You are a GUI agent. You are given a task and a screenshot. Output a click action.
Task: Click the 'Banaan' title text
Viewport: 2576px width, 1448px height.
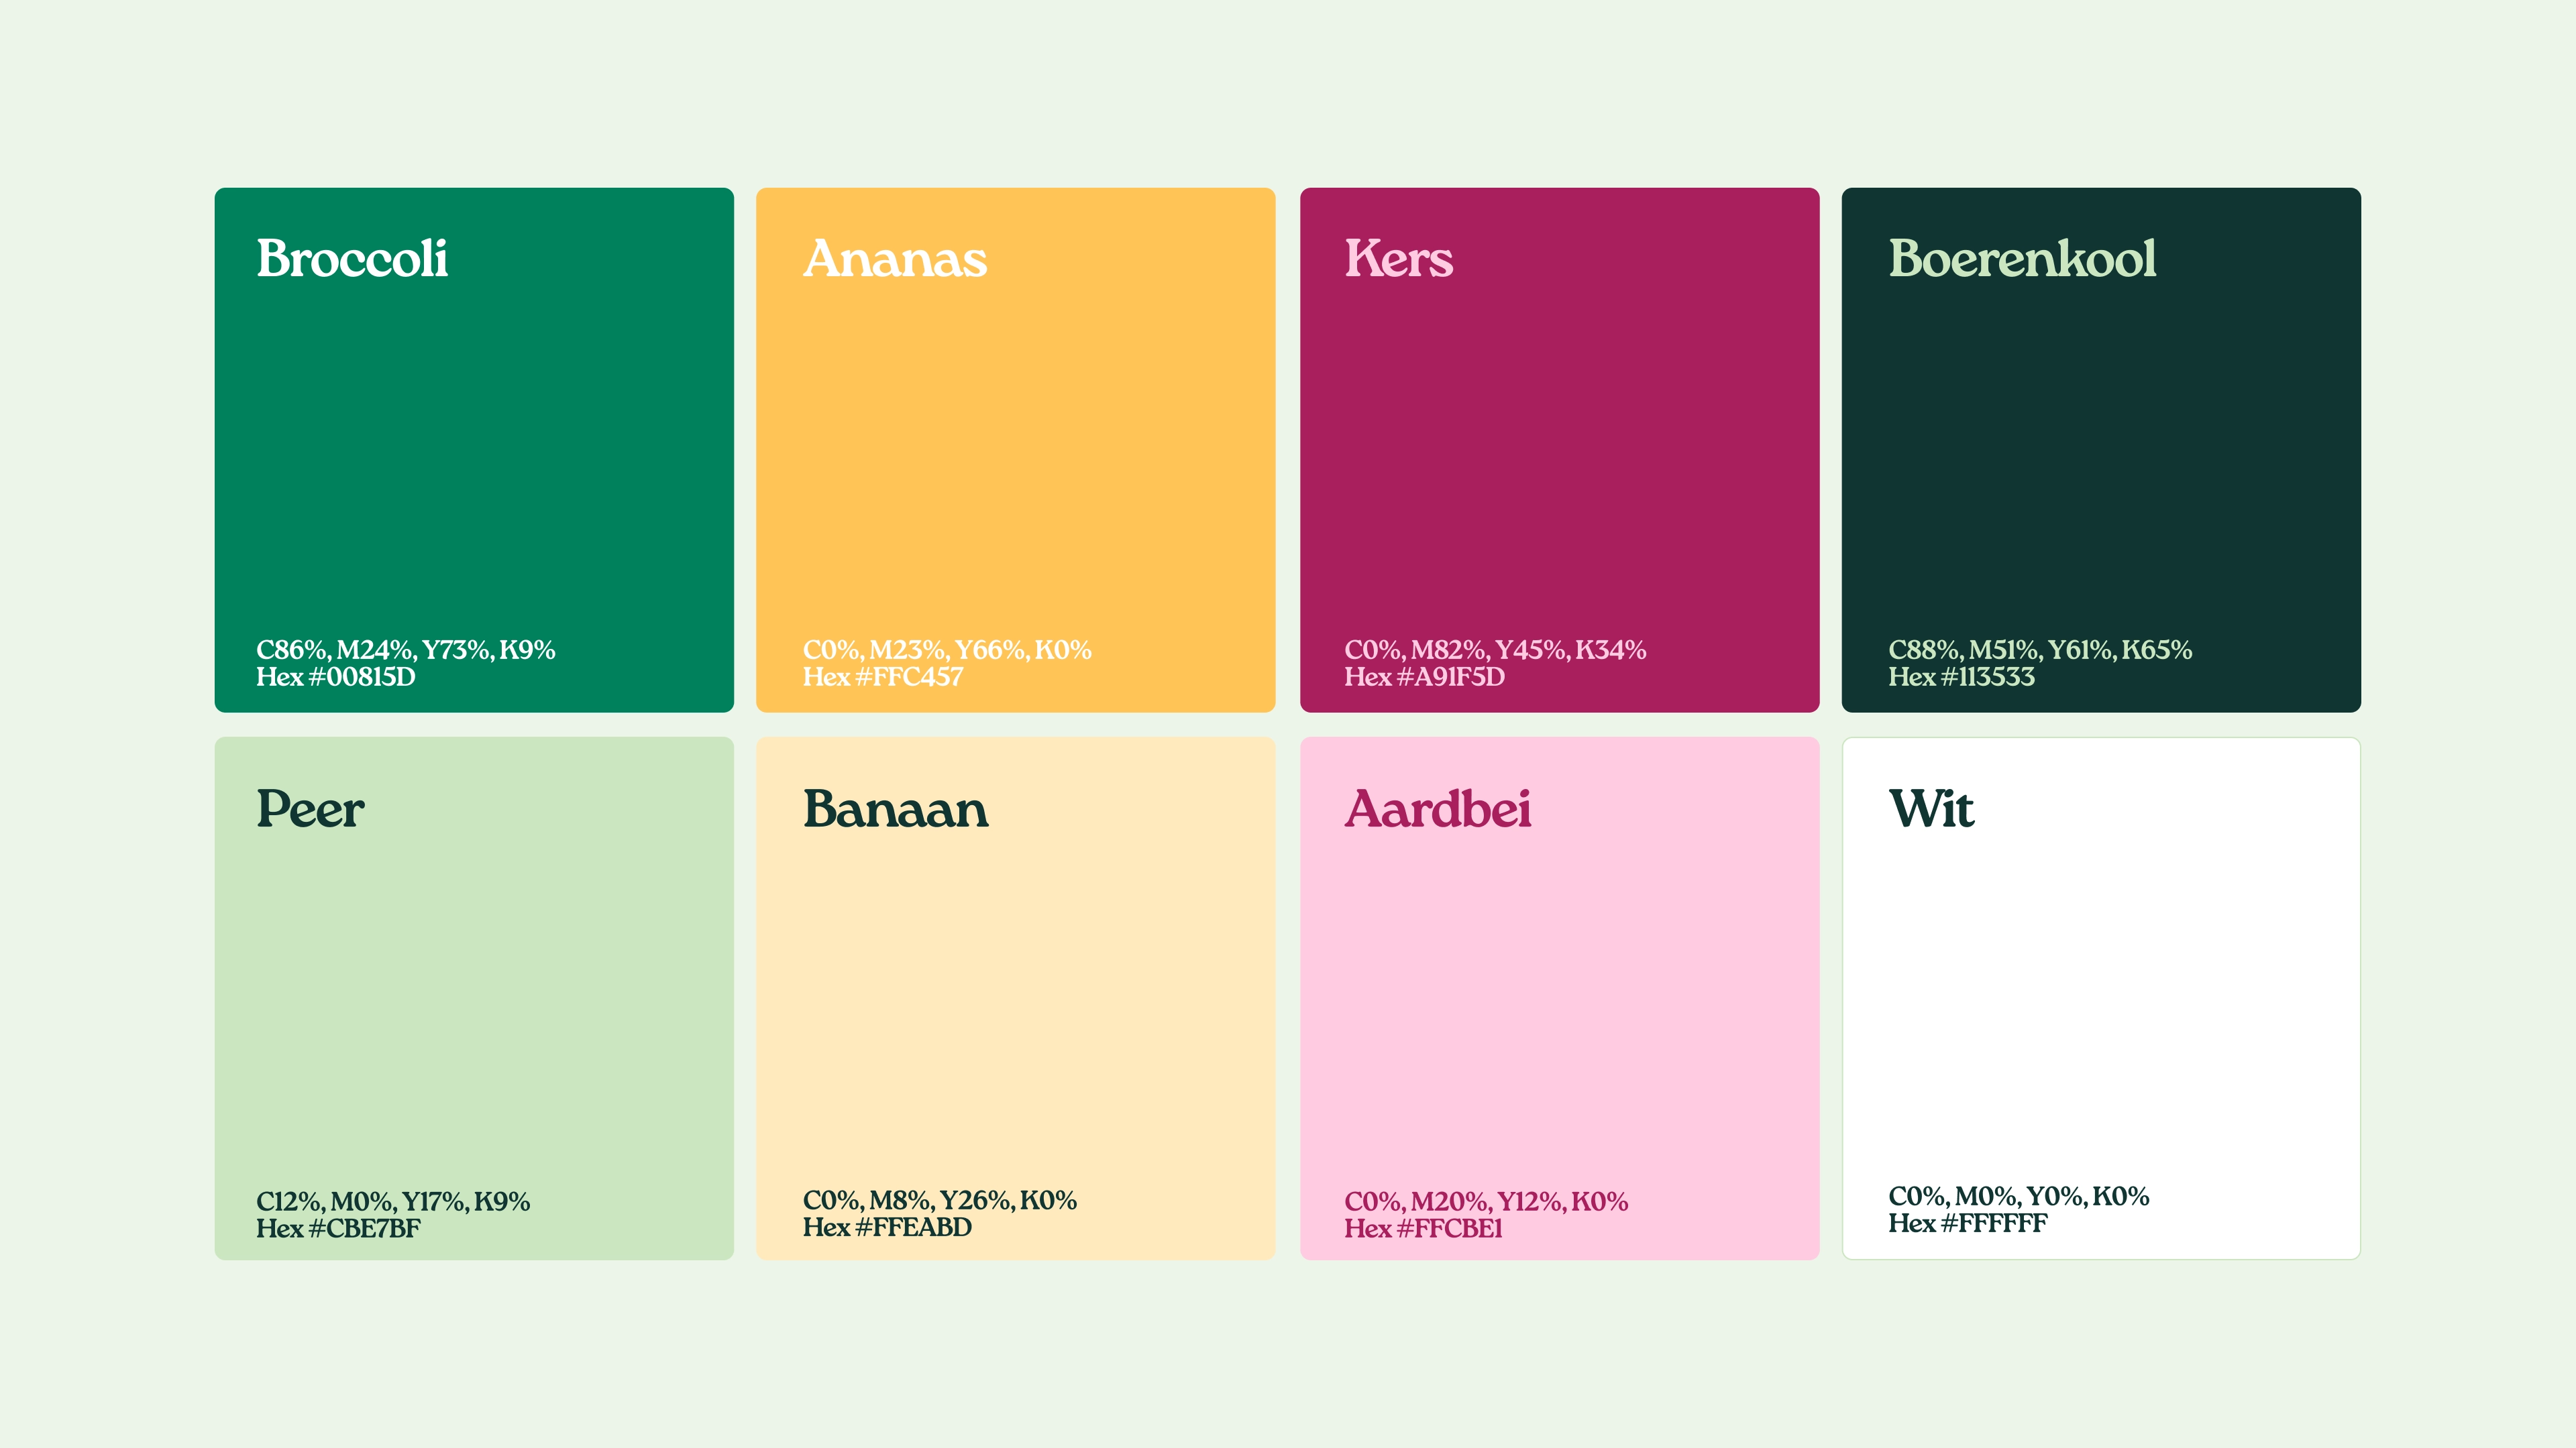[895, 808]
